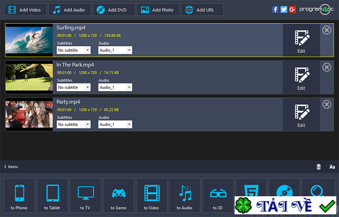Click the Add Video button
339x217 pixels.
(x=25, y=10)
